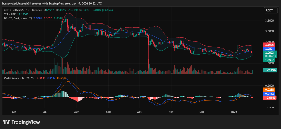Click the Jul marker on time axis
Image resolution: width=281 pixels, height=129 pixels.
click(x=45, y=112)
